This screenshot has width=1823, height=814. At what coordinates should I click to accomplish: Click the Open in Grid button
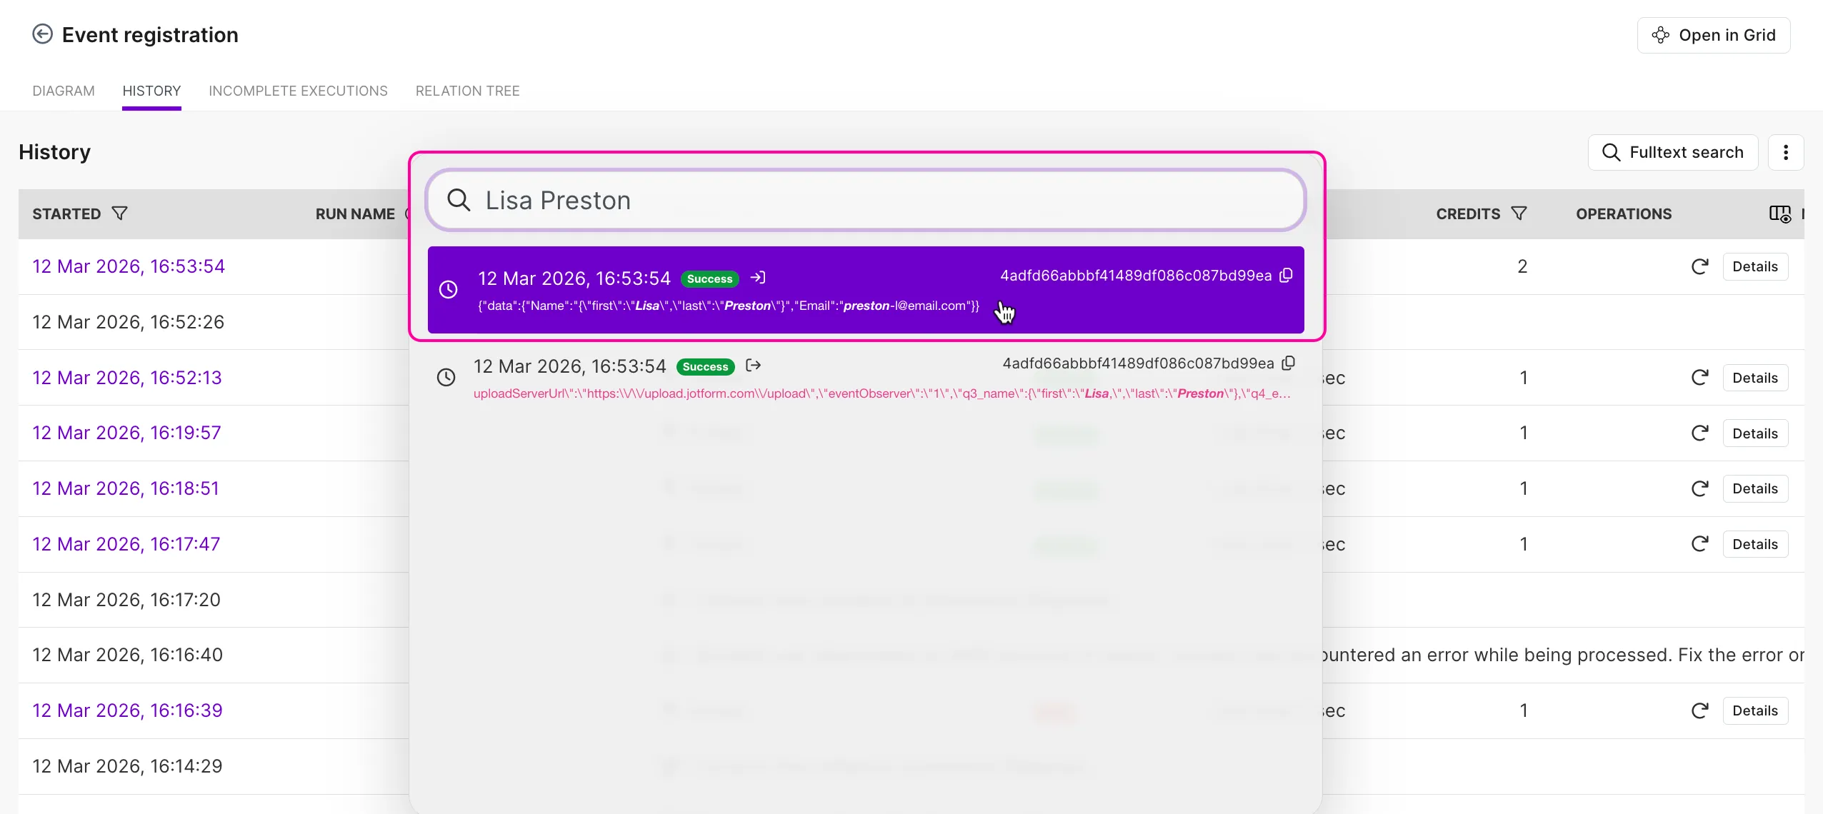click(x=1713, y=35)
